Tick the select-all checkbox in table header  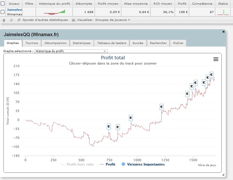[x=3, y=3]
